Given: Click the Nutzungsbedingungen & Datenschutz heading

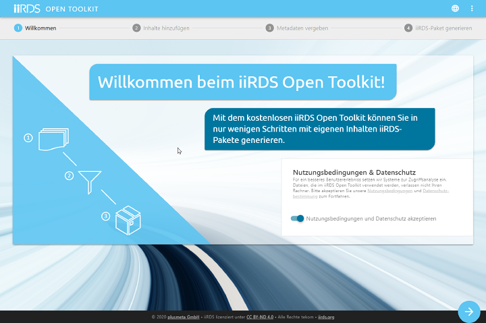Looking at the screenshot, I should [x=354, y=172].
